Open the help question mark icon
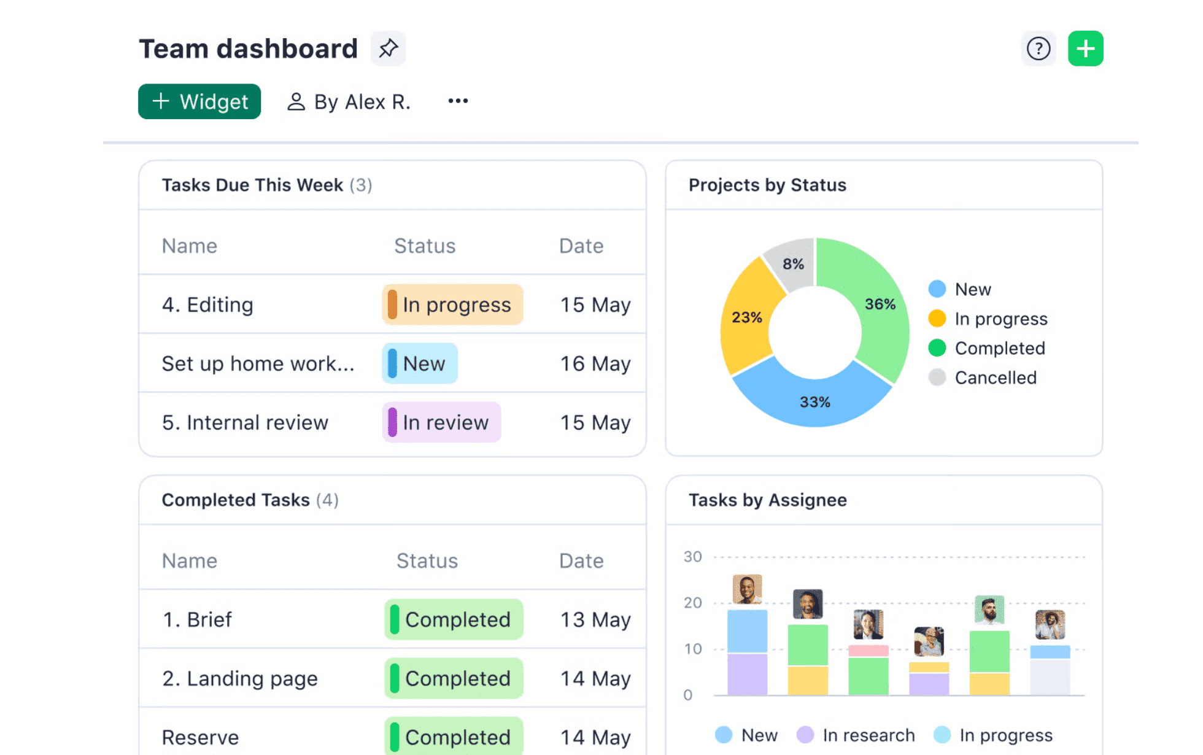 tap(1039, 48)
